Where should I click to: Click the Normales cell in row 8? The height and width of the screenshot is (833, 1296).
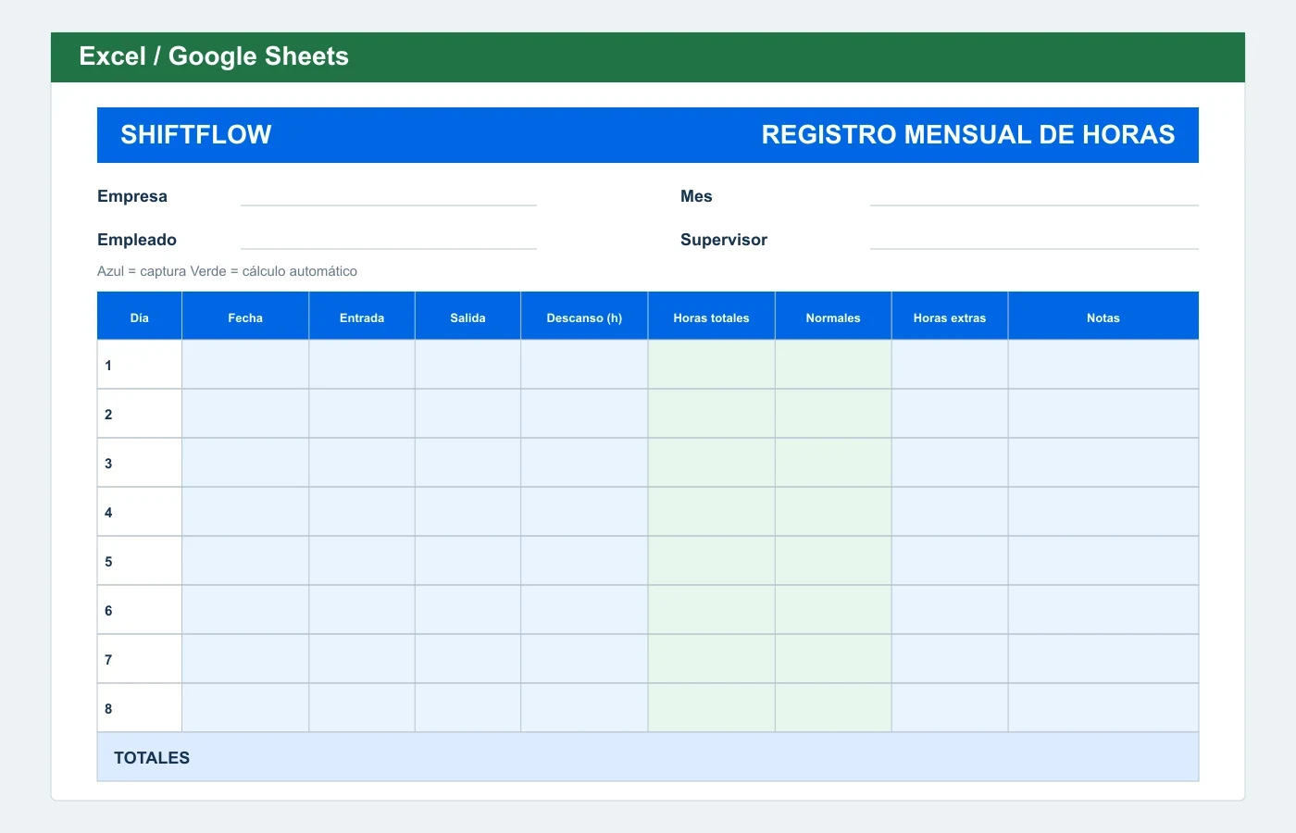pos(833,708)
